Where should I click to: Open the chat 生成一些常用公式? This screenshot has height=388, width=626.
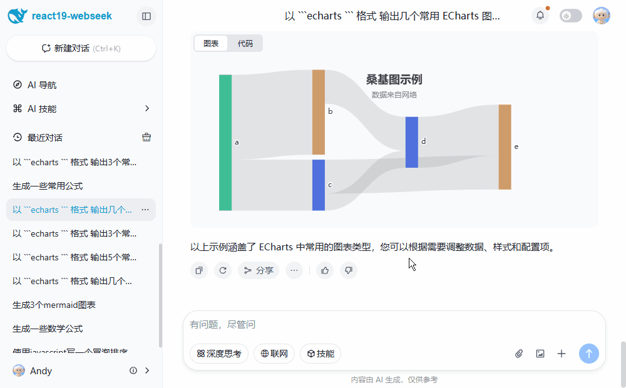point(81,186)
